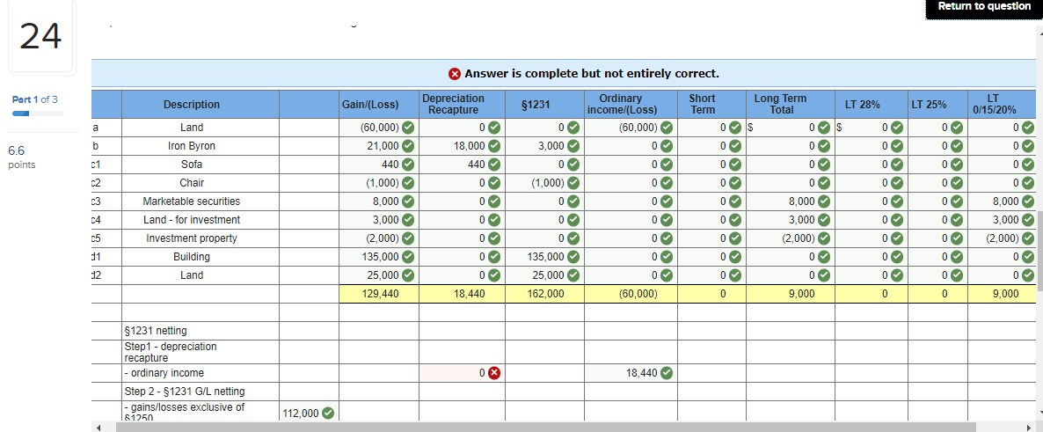Click the red X icon beside 'Answer is complete'
Image resolution: width=1043 pixels, height=432 pixels.
(x=455, y=73)
